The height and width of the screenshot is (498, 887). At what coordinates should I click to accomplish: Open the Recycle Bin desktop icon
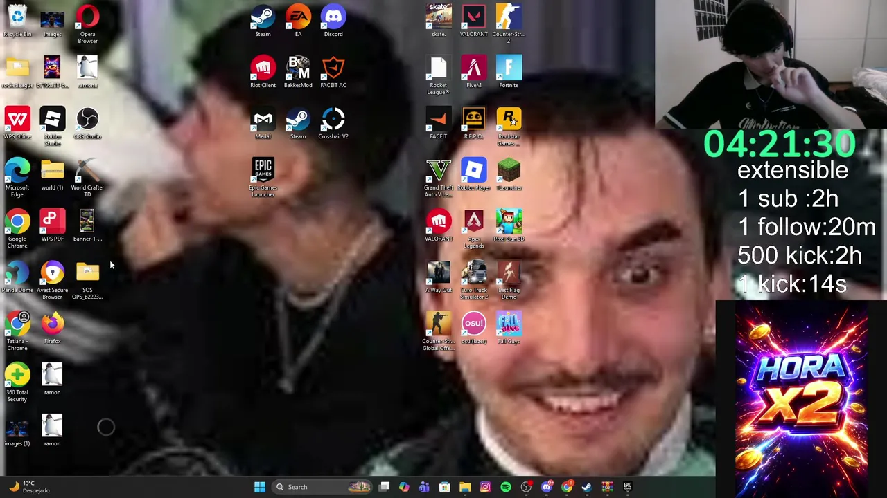17,21
